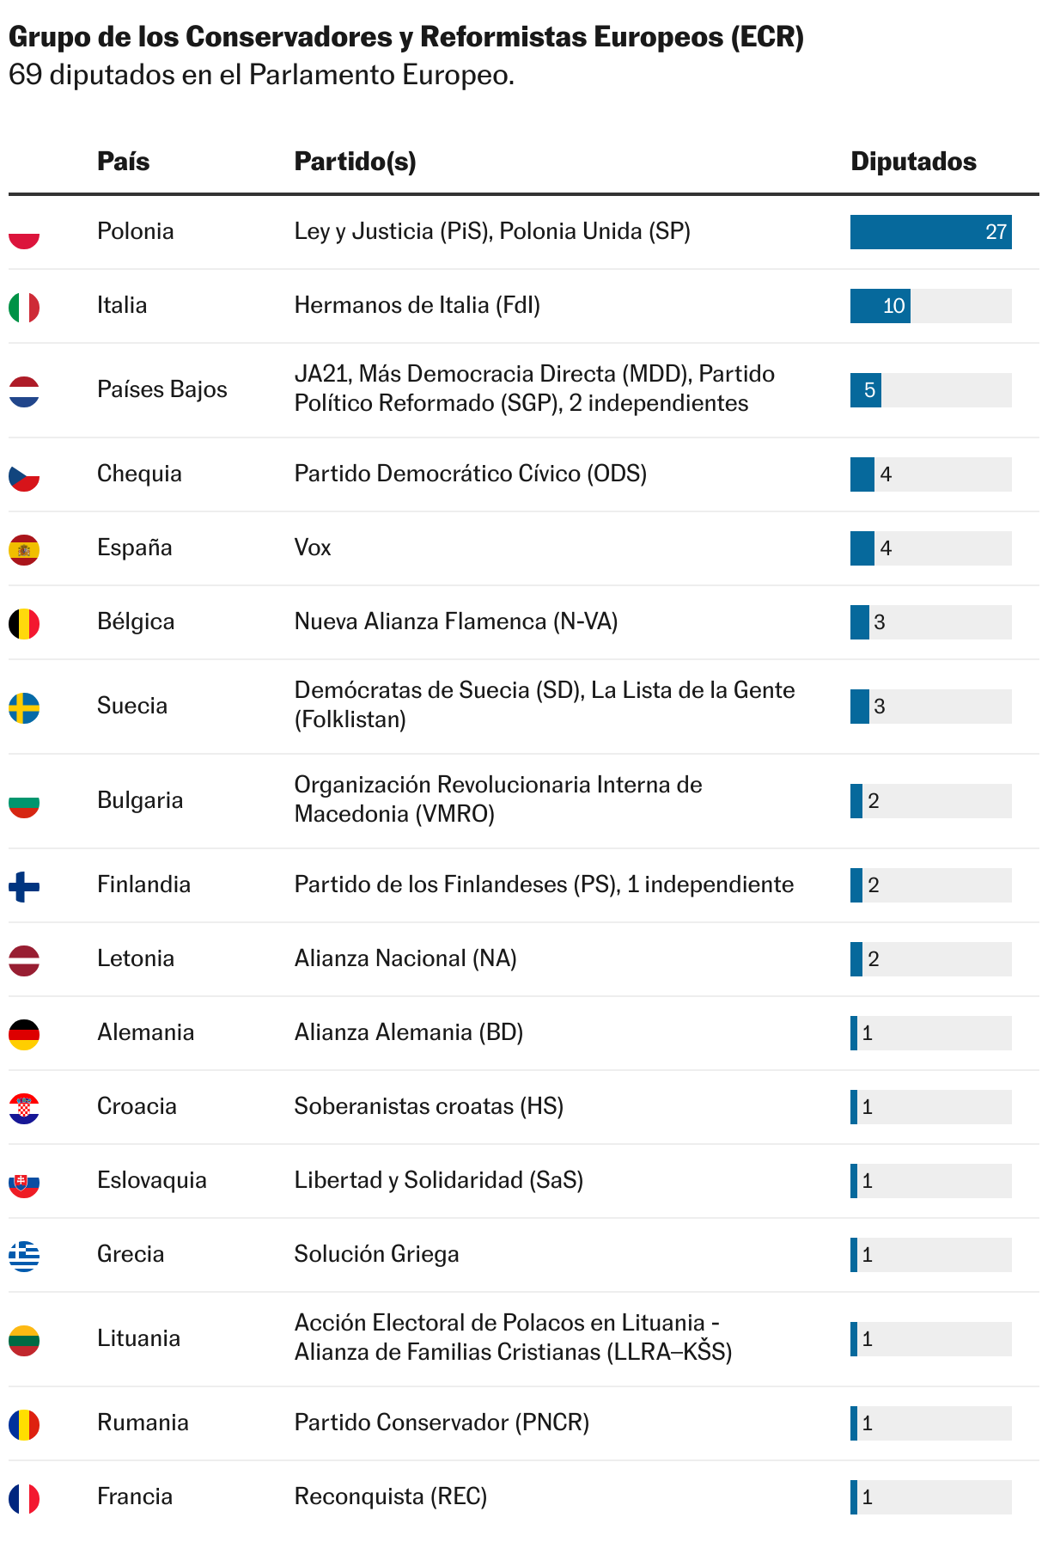Select the Sweden flag icon
This screenshot has height=1542, width=1048.
[24, 707]
